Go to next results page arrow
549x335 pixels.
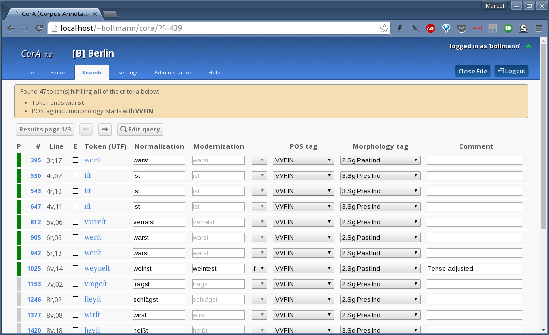(x=105, y=130)
